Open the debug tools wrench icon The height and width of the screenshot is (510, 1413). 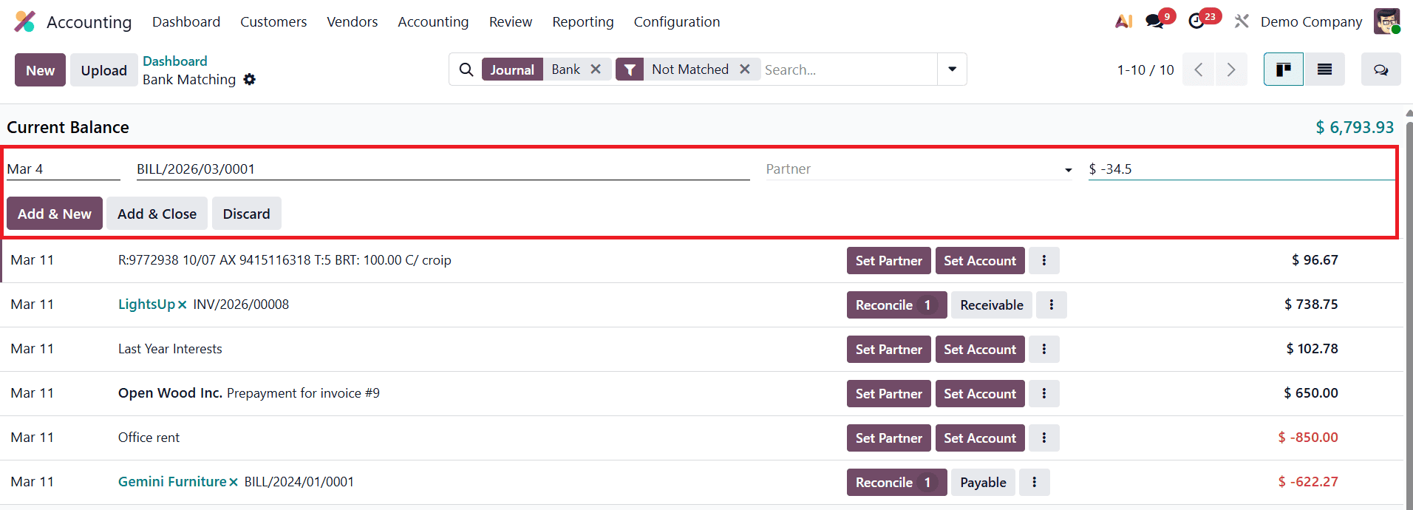point(1242,21)
